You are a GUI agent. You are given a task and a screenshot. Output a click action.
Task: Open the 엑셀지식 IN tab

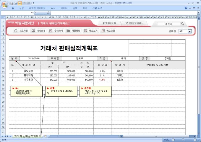[109, 23]
